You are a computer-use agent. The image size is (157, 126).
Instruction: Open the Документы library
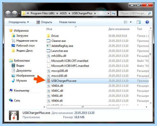24,71
